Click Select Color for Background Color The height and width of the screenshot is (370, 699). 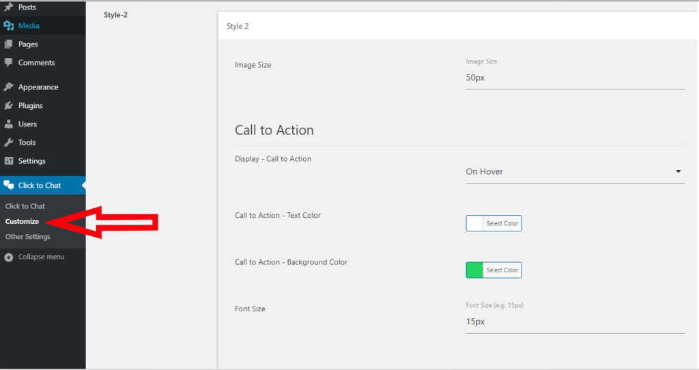pyautogui.click(x=502, y=270)
